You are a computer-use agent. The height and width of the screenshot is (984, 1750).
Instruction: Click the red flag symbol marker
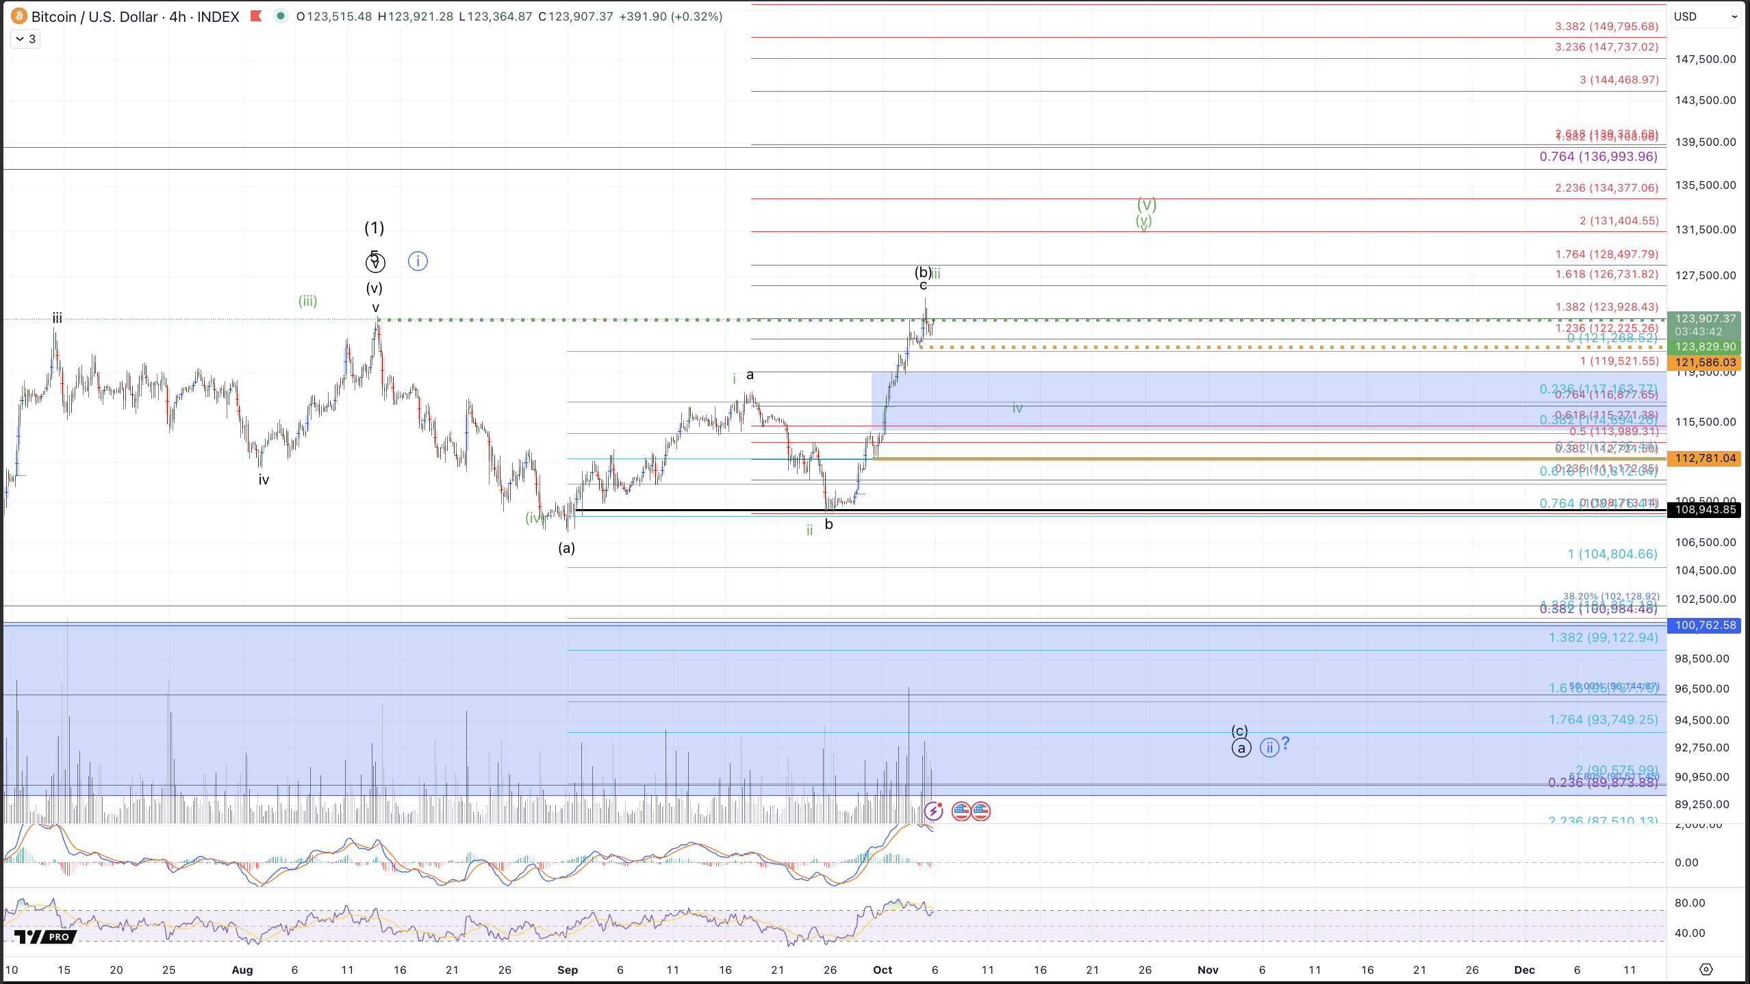pyautogui.click(x=256, y=16)
